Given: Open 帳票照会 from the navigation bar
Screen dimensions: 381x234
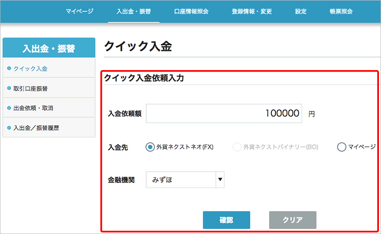Looking at the screenshot, I should point(341,11).
